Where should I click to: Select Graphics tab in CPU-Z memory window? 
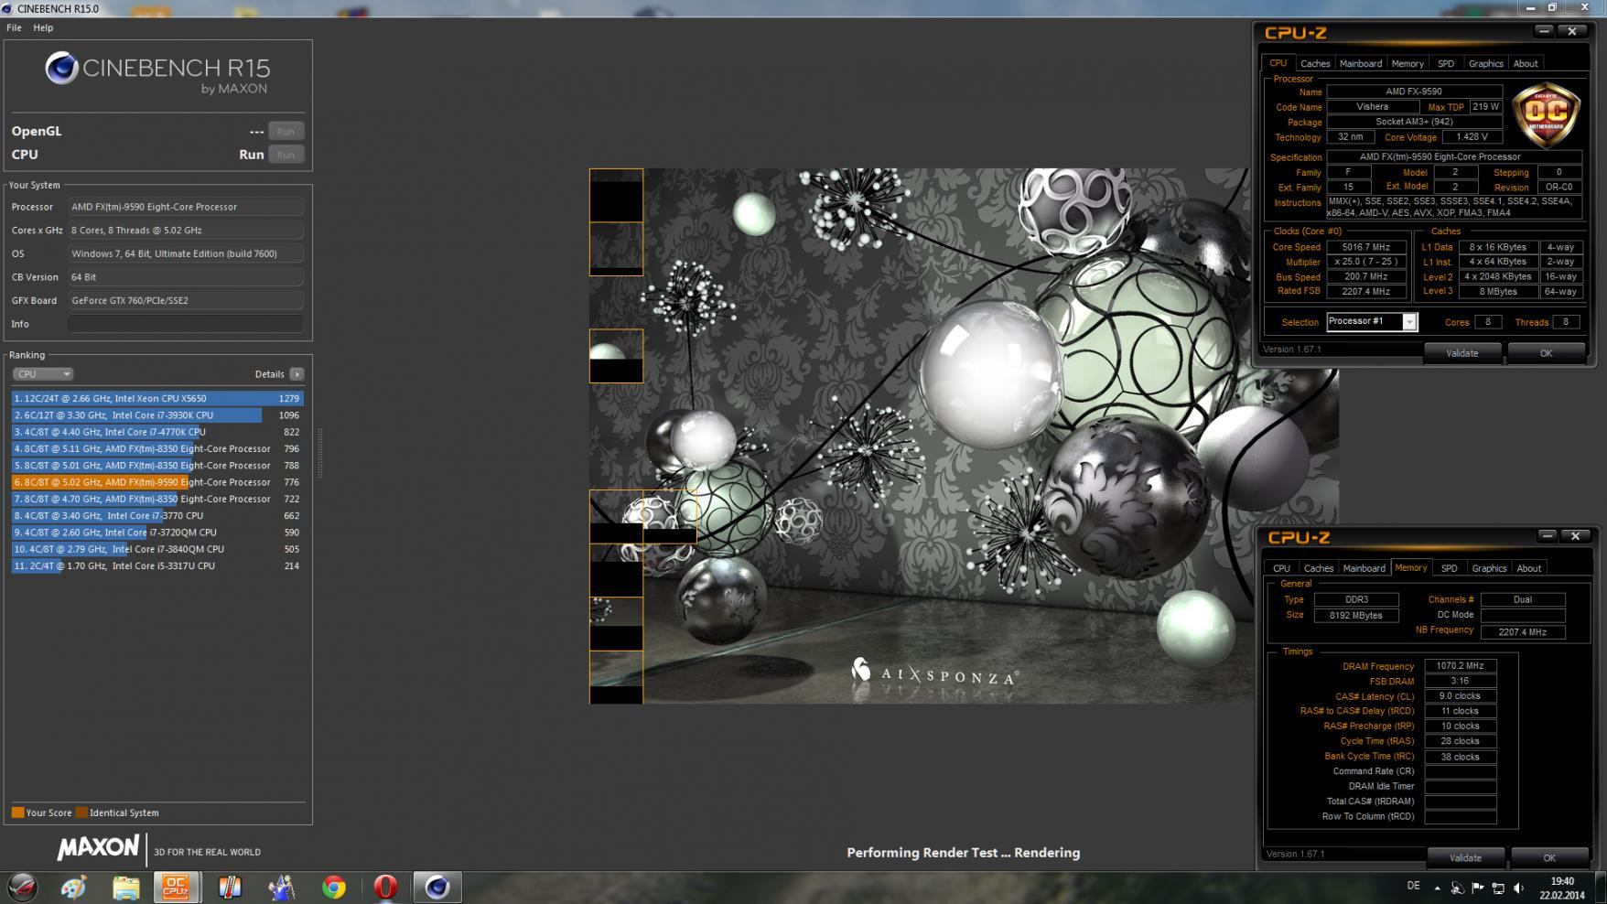pos(1489,568)
